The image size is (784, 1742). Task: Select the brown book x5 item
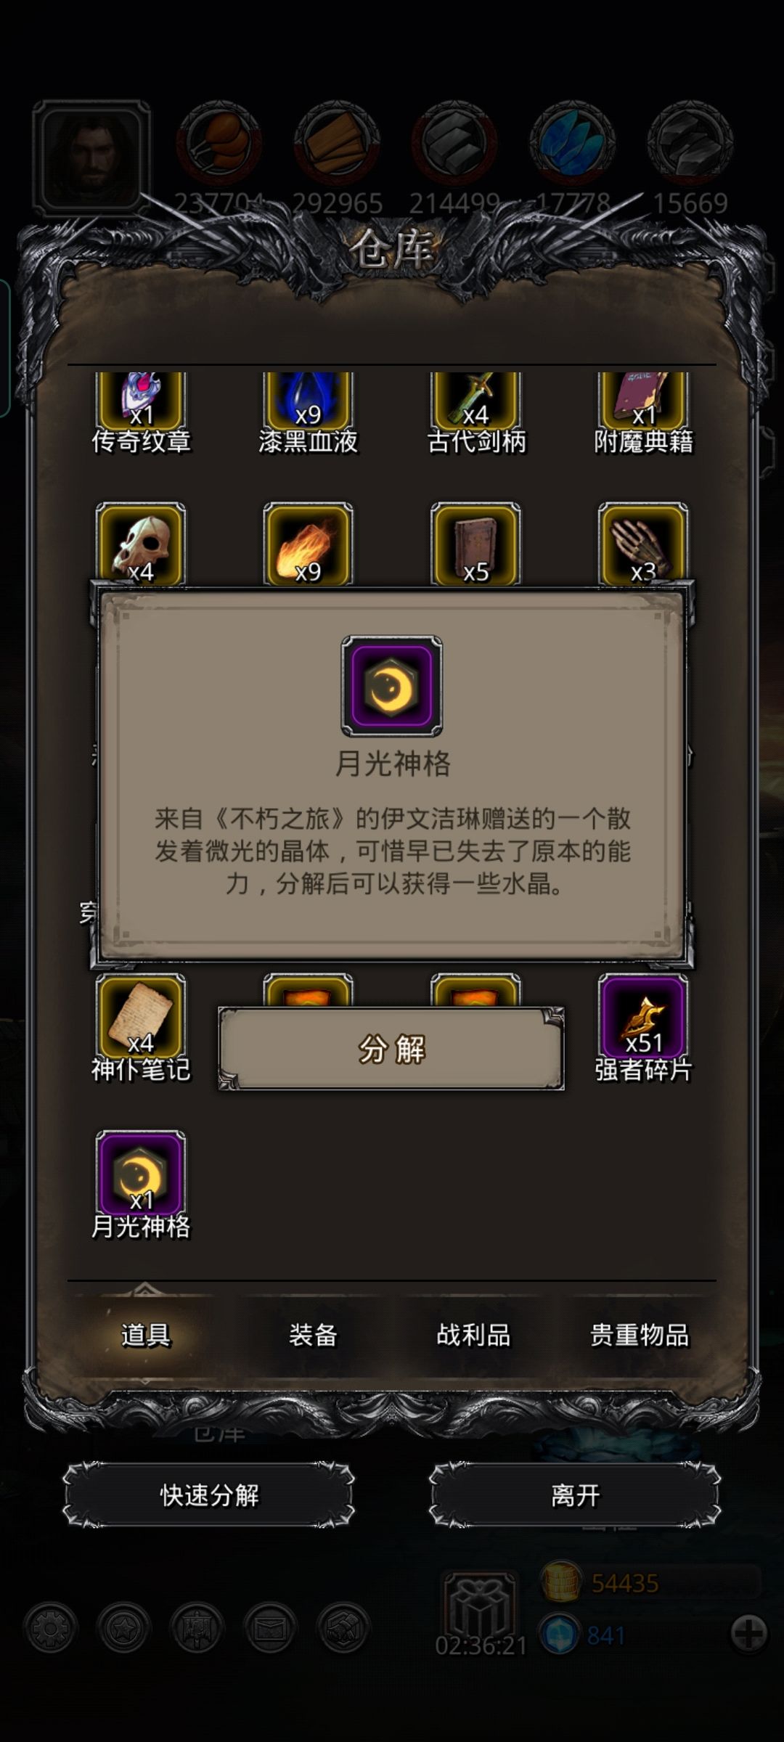(475, 544)
